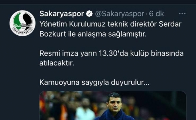Click the Resmi imza yarın sentence
The height and width of the screenshot is (120, 196).
click(112, 53)
